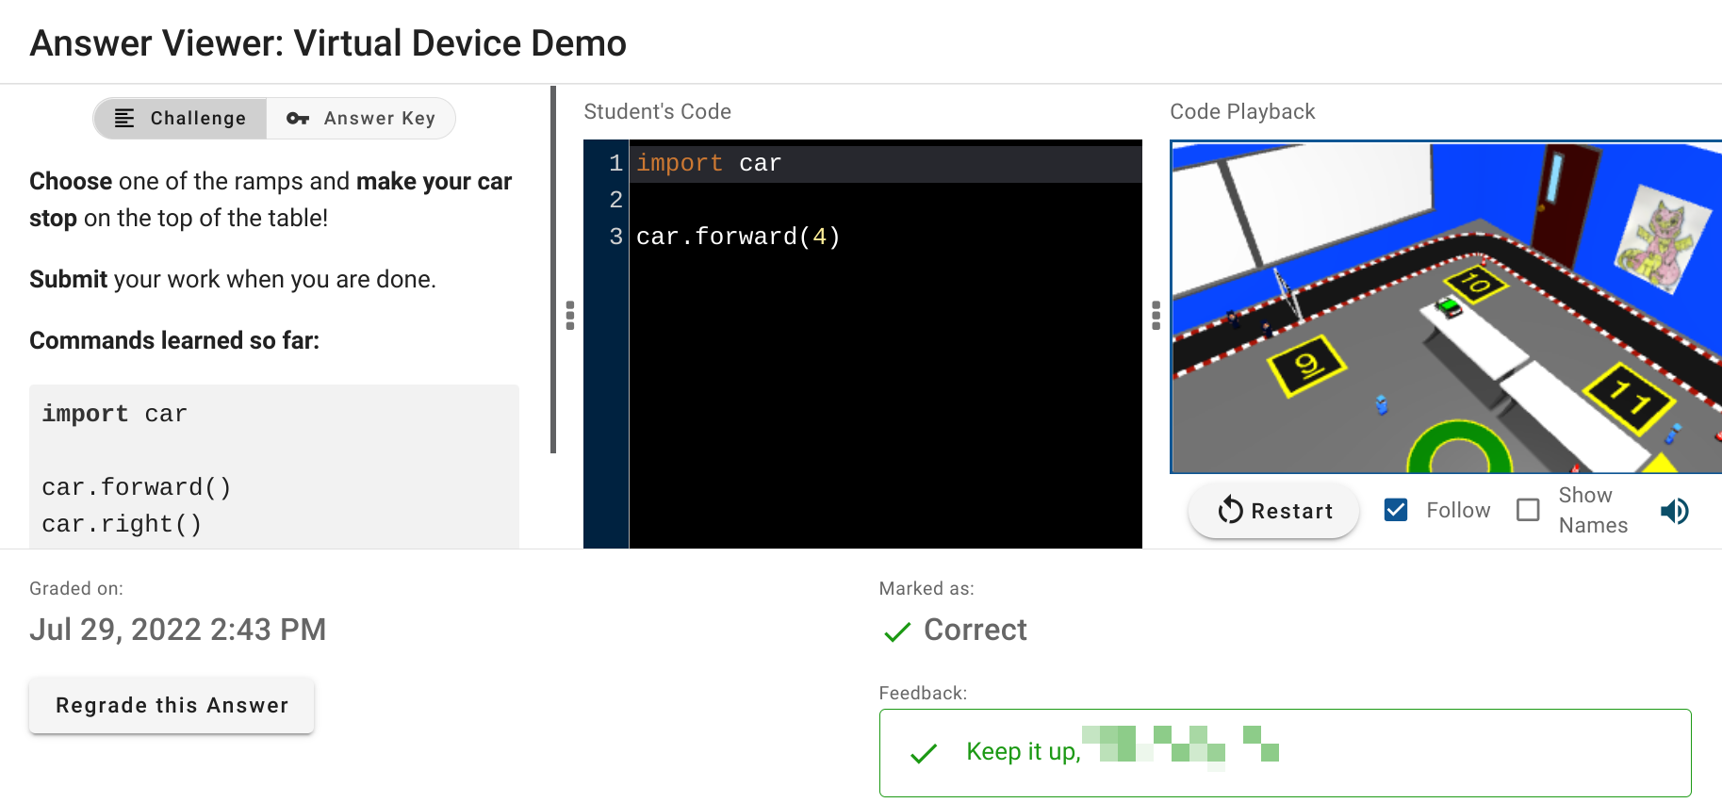Image resolution: width=1722 pixels, height=803 pixels.
Task: Enable the Show Names checkbox
Action: click(1528, 510)
